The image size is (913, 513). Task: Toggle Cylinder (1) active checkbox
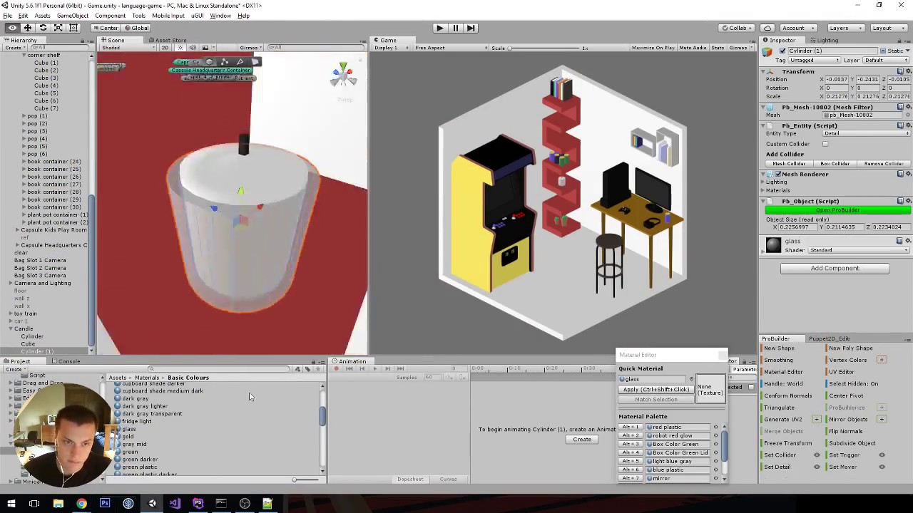pos(782,51)
